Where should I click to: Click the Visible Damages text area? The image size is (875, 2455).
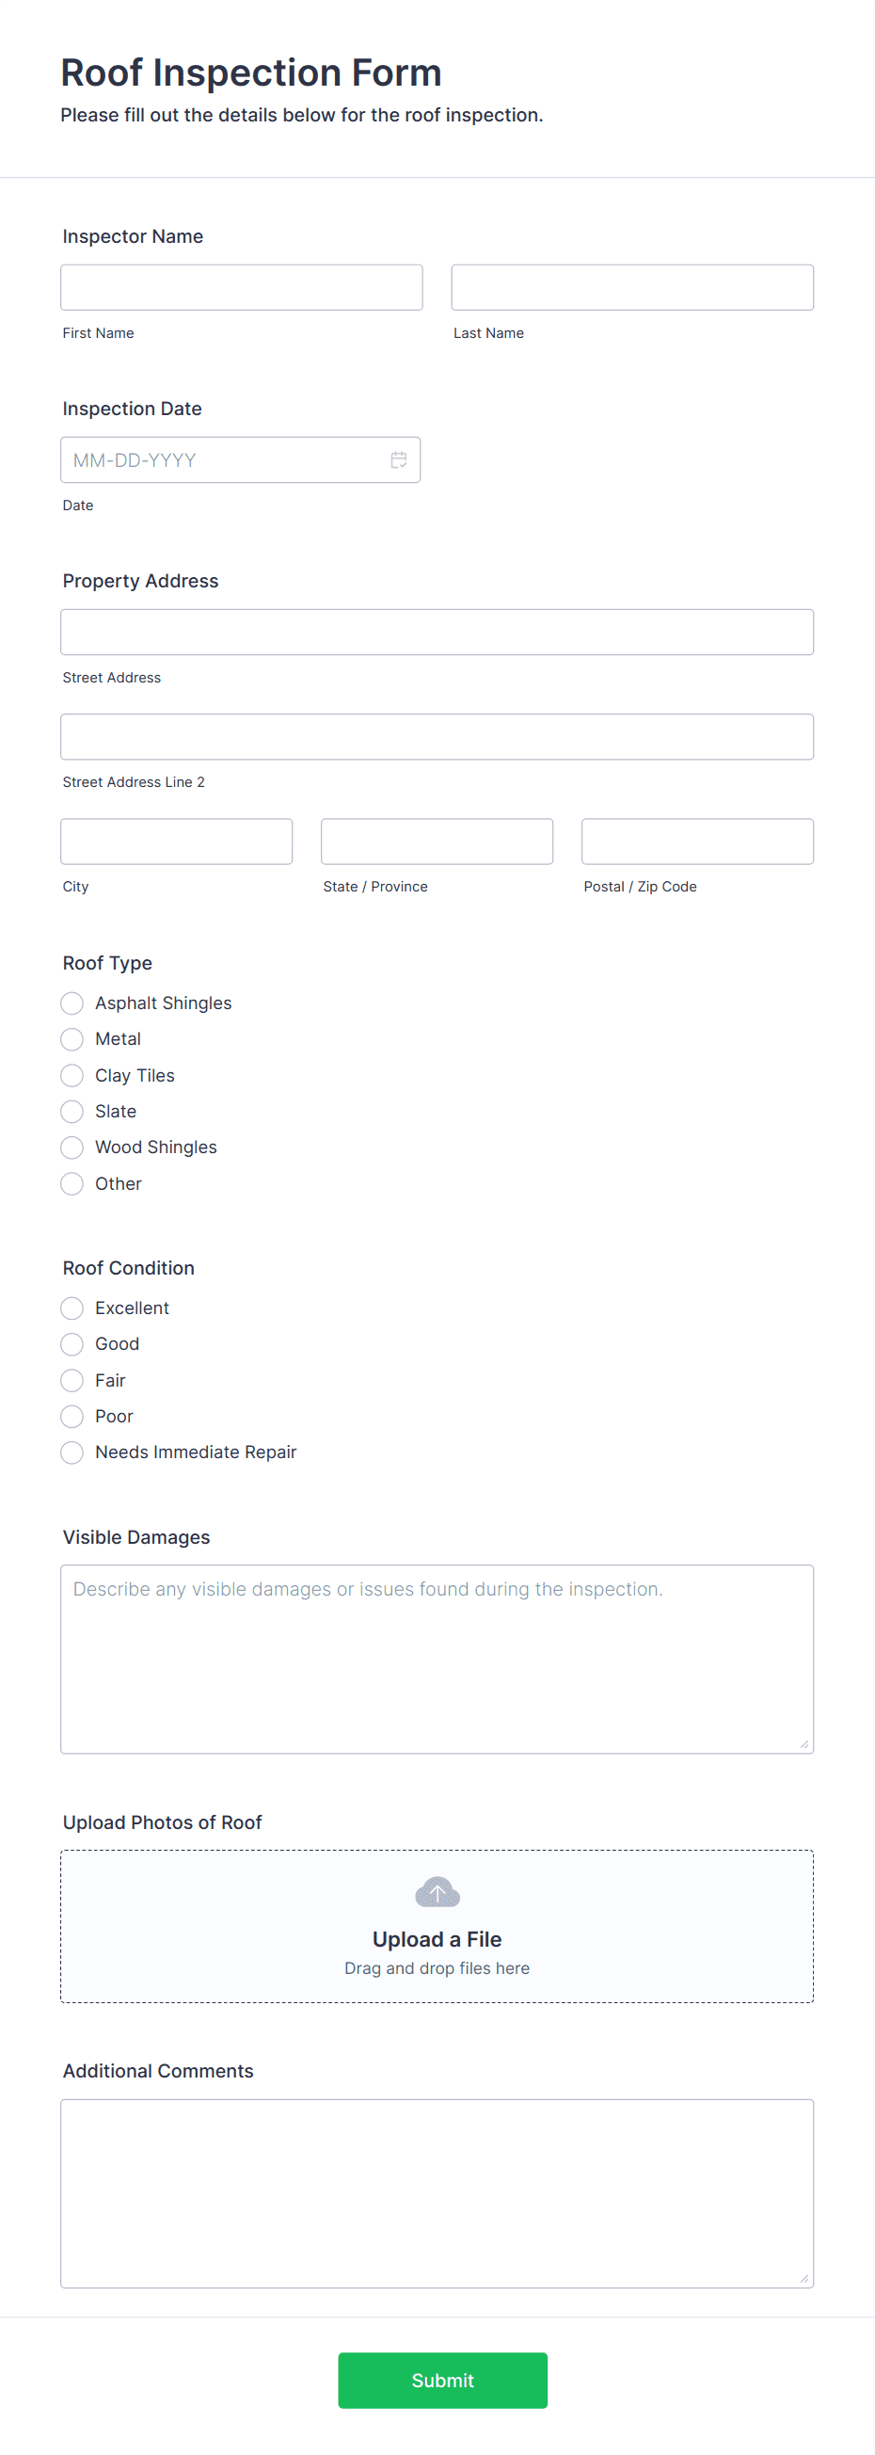(x=437, y=1660)
